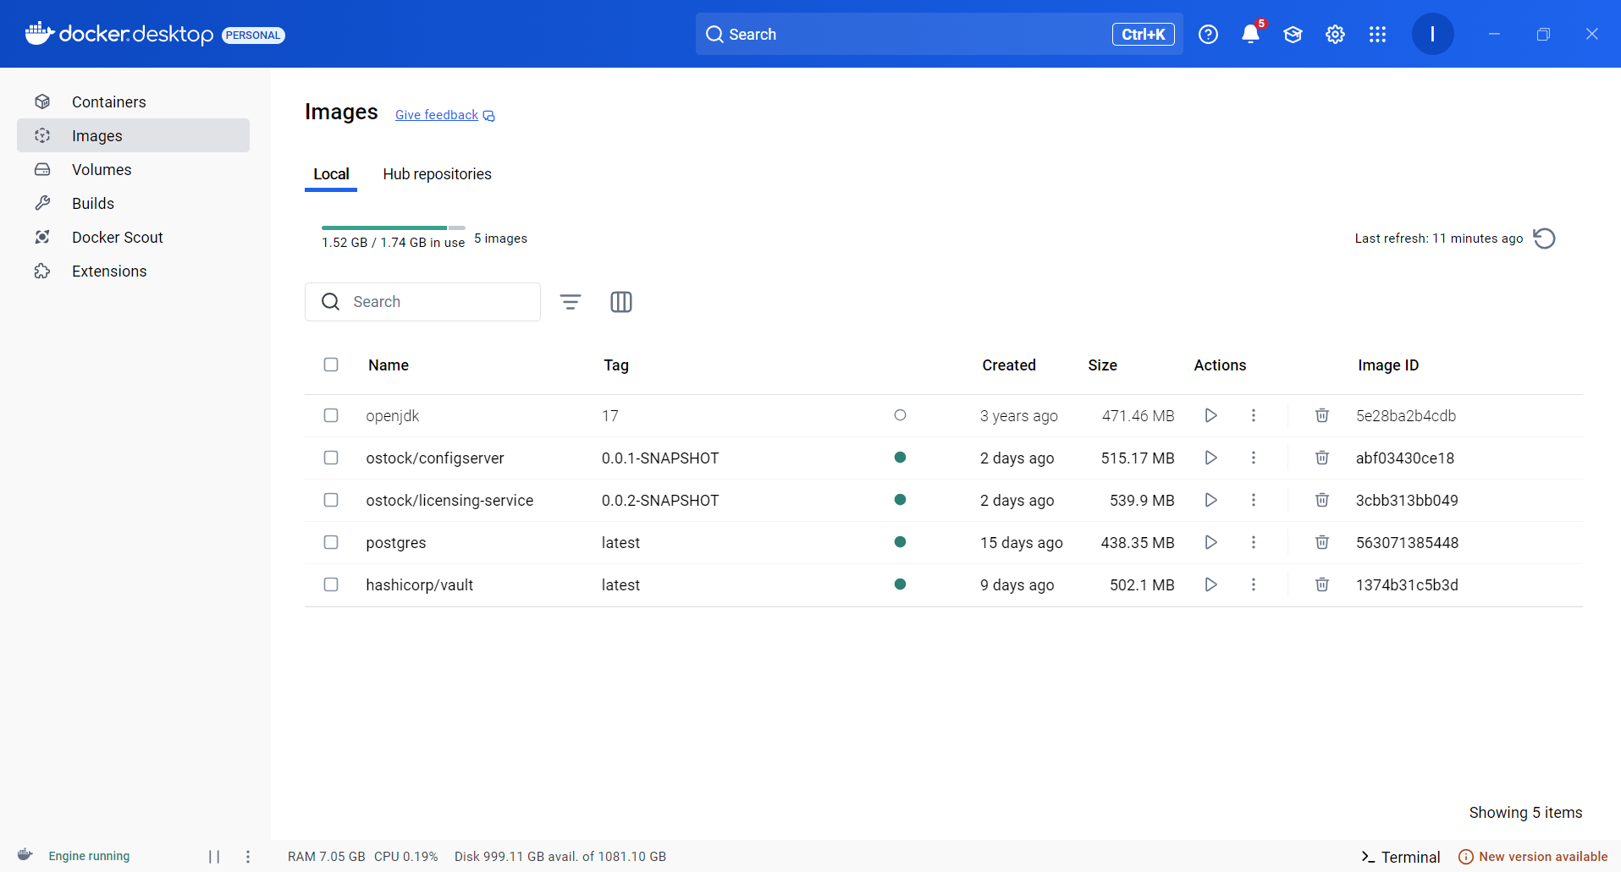
Task: Open the filter icon next to search
Action: pos(571,302)
